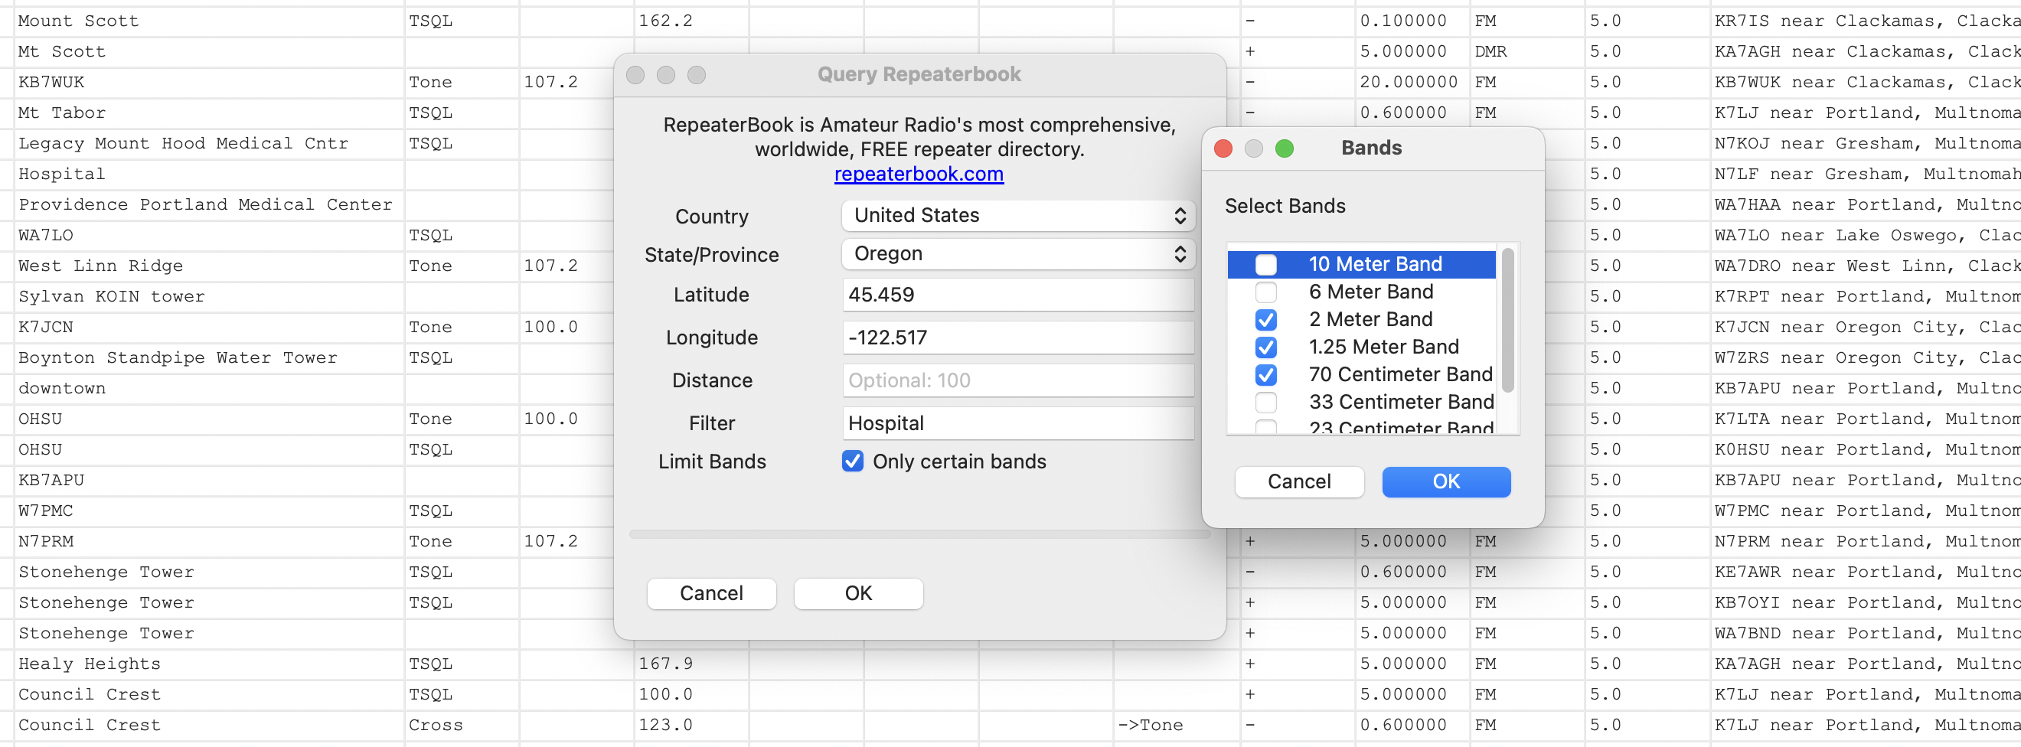The height and width of the screenshot is (747, 2021).
Task: Click the 'DMR' mode cell
Action: [x=1526, y=52]
